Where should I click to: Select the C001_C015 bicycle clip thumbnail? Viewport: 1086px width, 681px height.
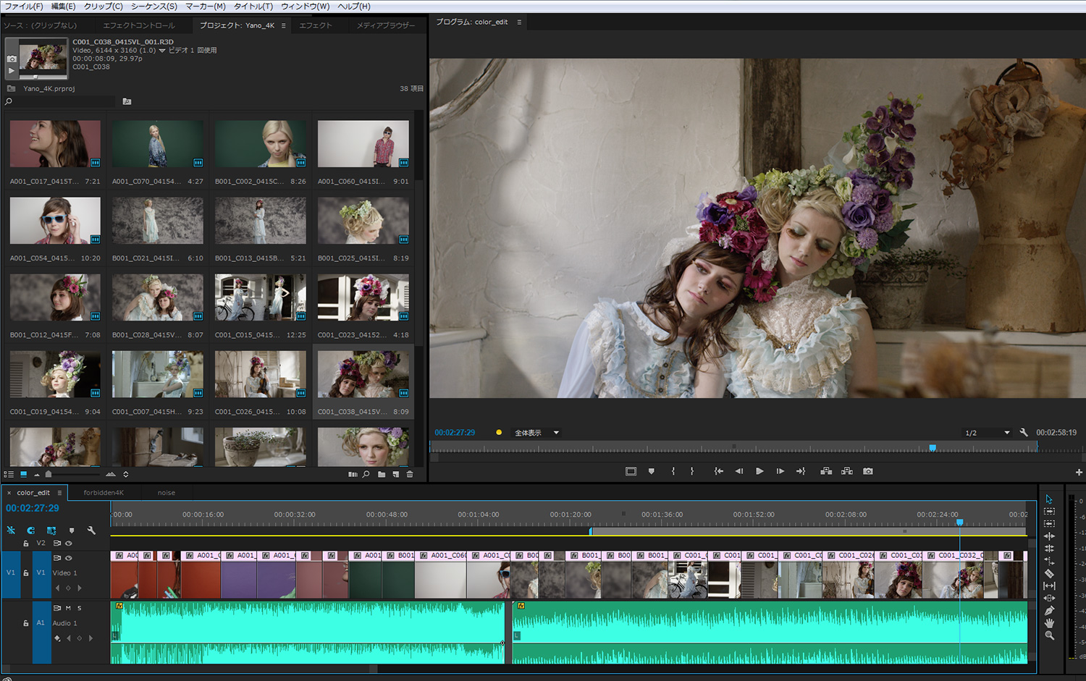click(x=260, y=297)
